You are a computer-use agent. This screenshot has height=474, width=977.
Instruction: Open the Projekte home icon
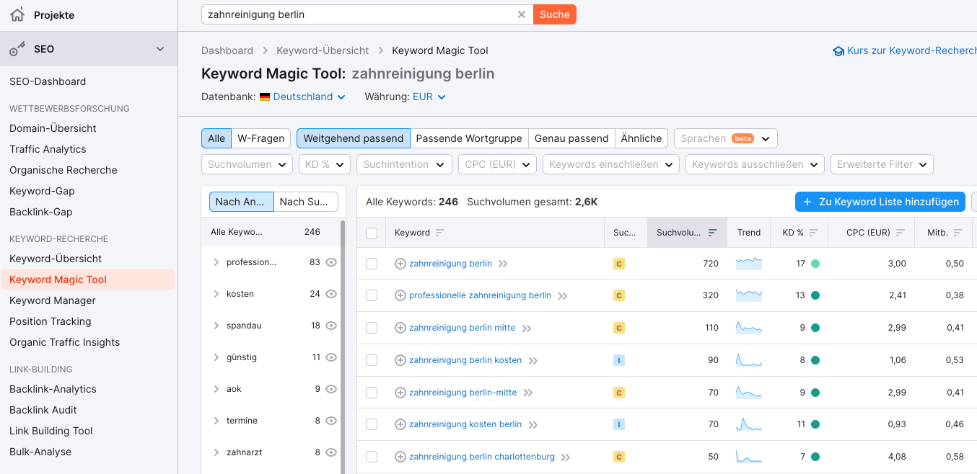pos(17,14)
